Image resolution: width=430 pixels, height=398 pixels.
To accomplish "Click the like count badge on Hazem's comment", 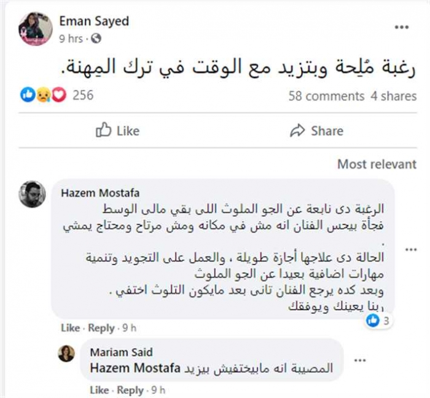I will point(378,320).
